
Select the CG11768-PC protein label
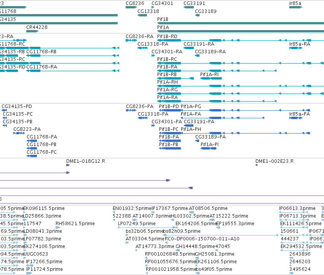click(x=41, y=152)
